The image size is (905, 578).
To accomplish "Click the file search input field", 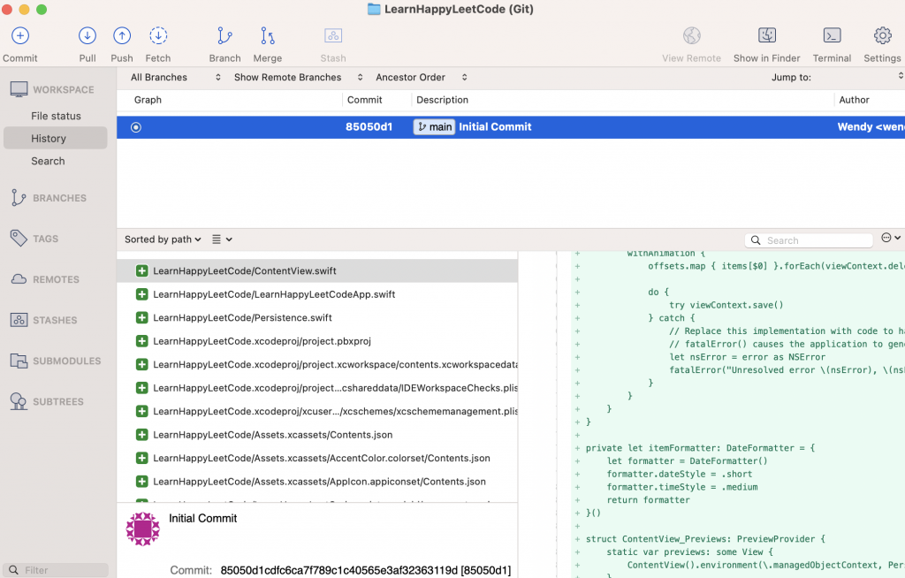I will pos(809,240).
